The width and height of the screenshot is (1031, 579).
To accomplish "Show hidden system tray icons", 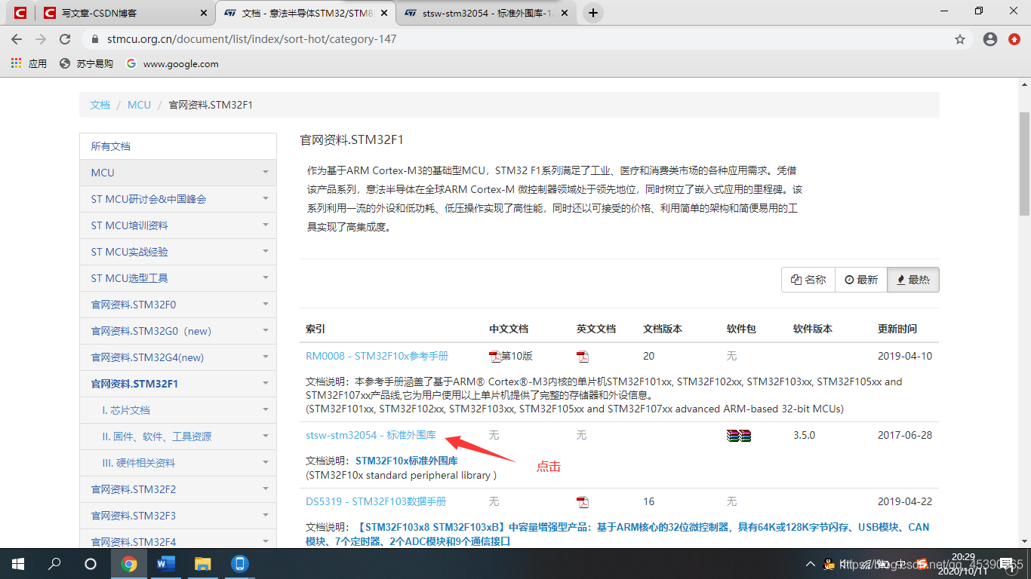I will point(811,564).
